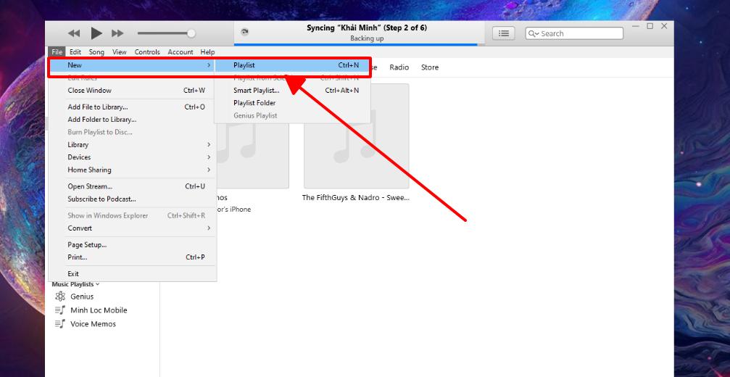Select Add Folder to Library...

[132, 120]
